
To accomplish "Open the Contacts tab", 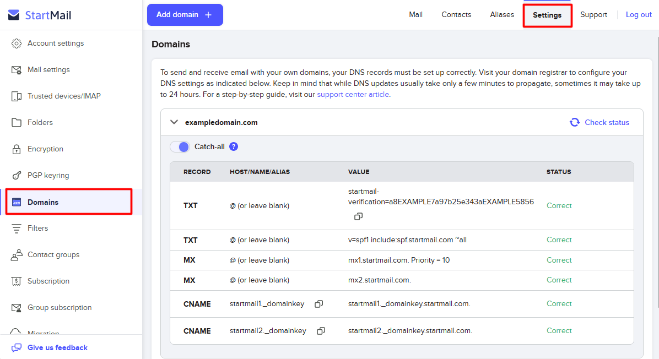I will [x=456, y=15].
